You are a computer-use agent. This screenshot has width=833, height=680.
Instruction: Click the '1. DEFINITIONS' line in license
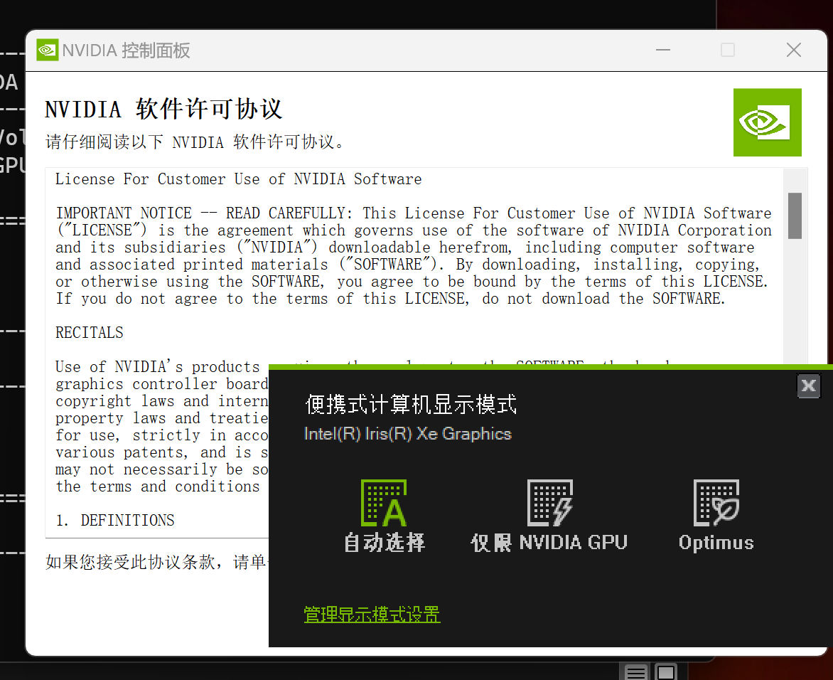pos(115,521)
